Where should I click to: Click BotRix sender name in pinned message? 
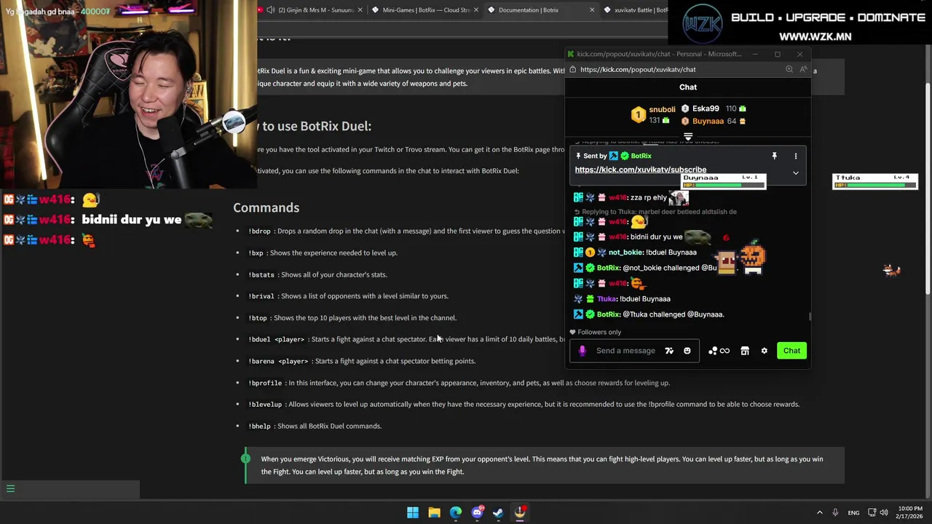pyautogui.click(x=641, y=156)
